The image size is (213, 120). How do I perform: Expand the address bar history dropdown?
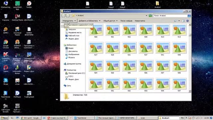[146, 16]
